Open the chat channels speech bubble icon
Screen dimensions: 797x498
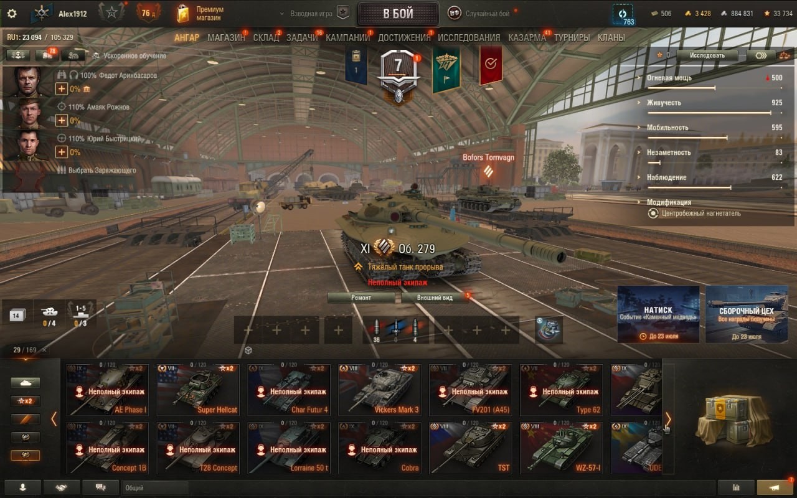point(100,487)
